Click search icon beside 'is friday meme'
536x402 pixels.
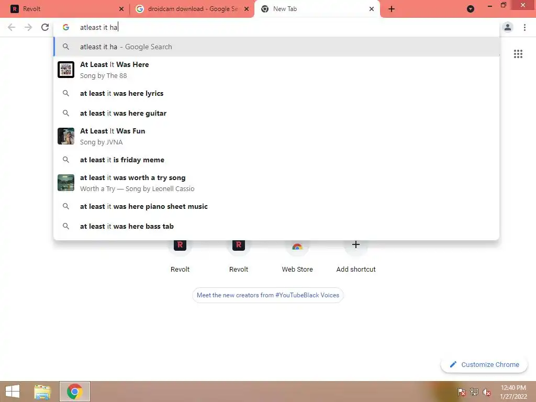click(66, 160)
